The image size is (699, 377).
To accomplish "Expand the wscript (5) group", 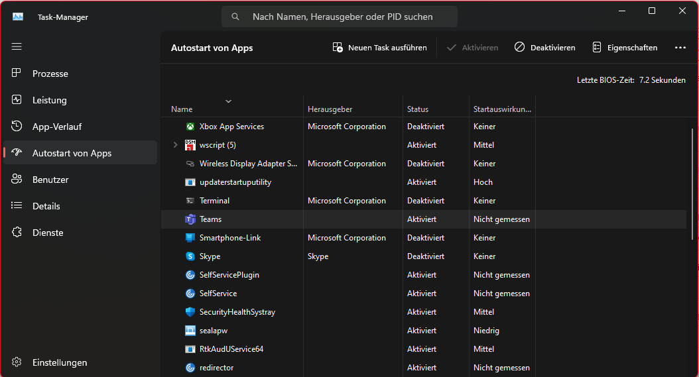I will (175, 145).
